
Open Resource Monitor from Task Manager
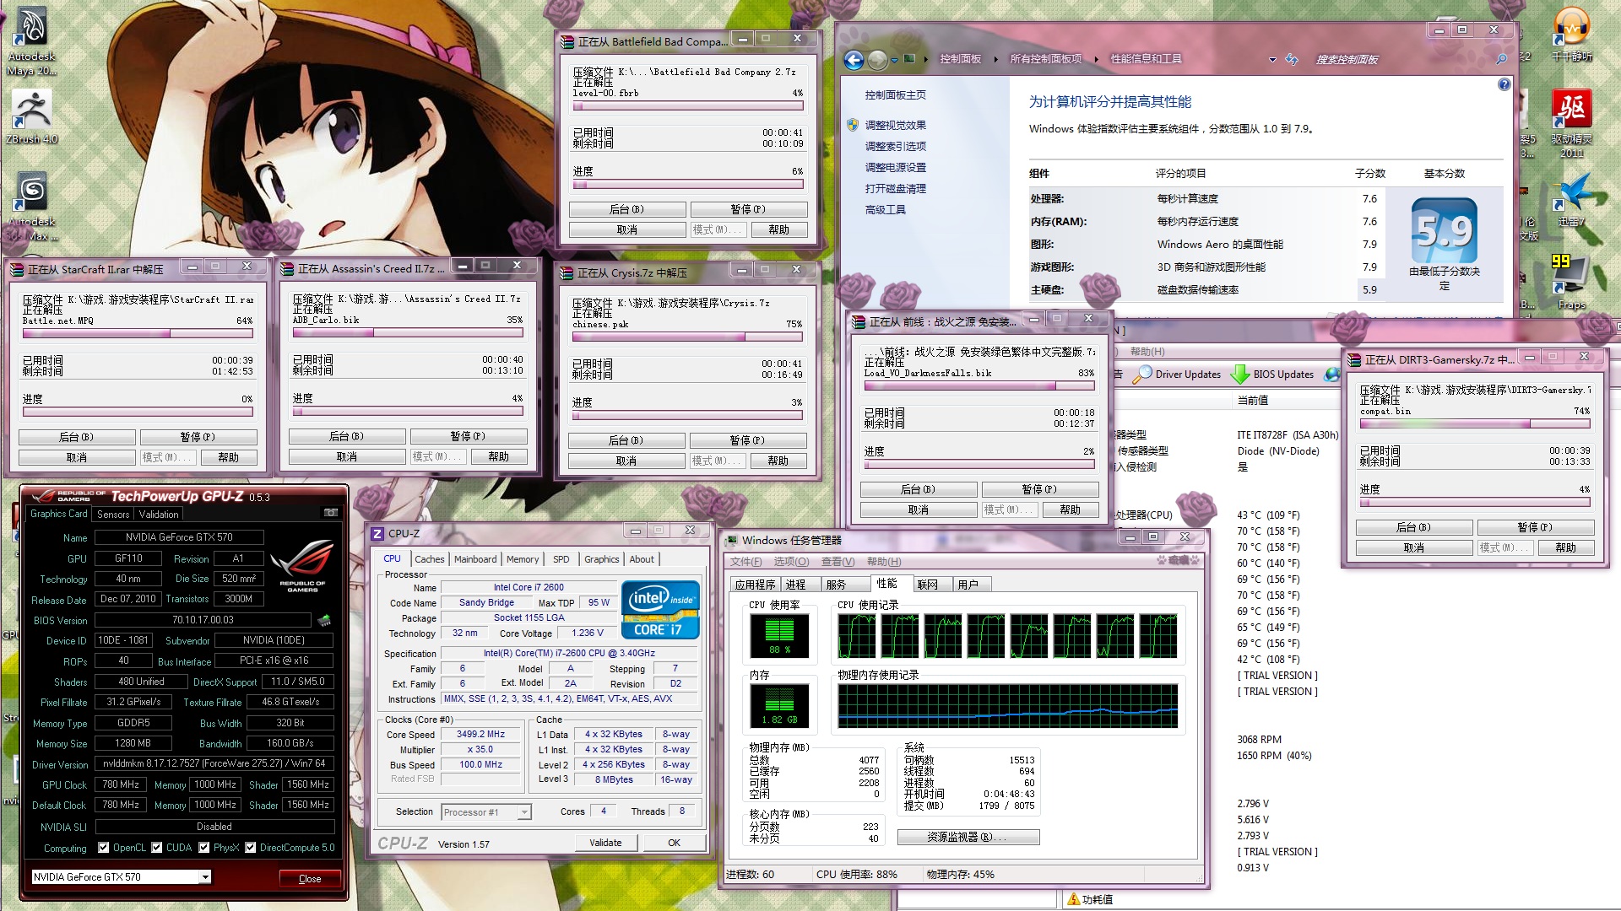pos(968,837)
